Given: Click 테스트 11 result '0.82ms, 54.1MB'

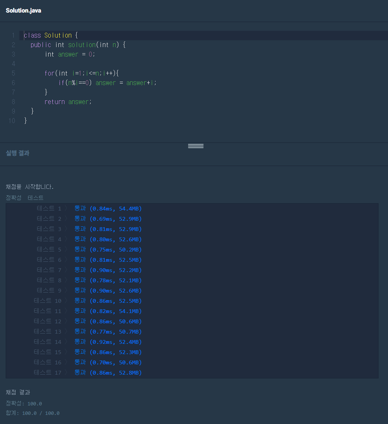Looking at the screenshot, I should tap(116, 312).
